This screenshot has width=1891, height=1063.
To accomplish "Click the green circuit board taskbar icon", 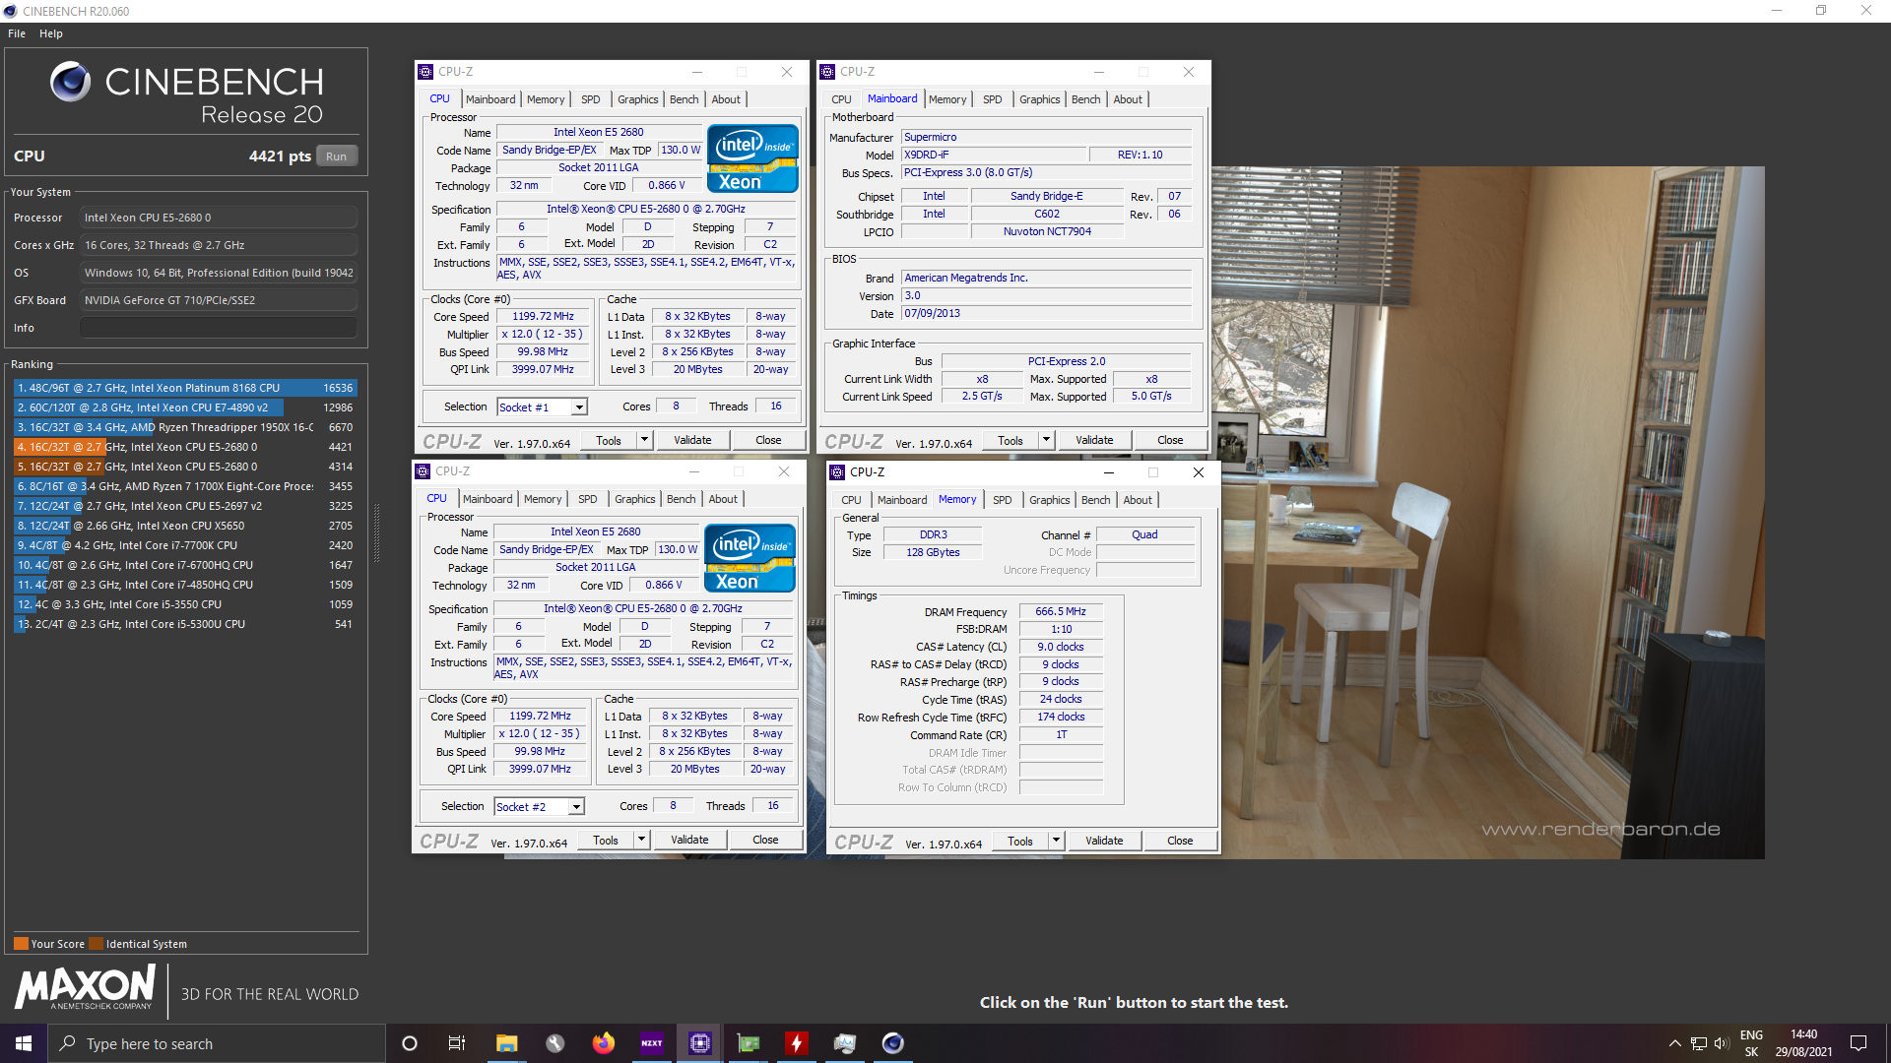I will coord(748,1043).
